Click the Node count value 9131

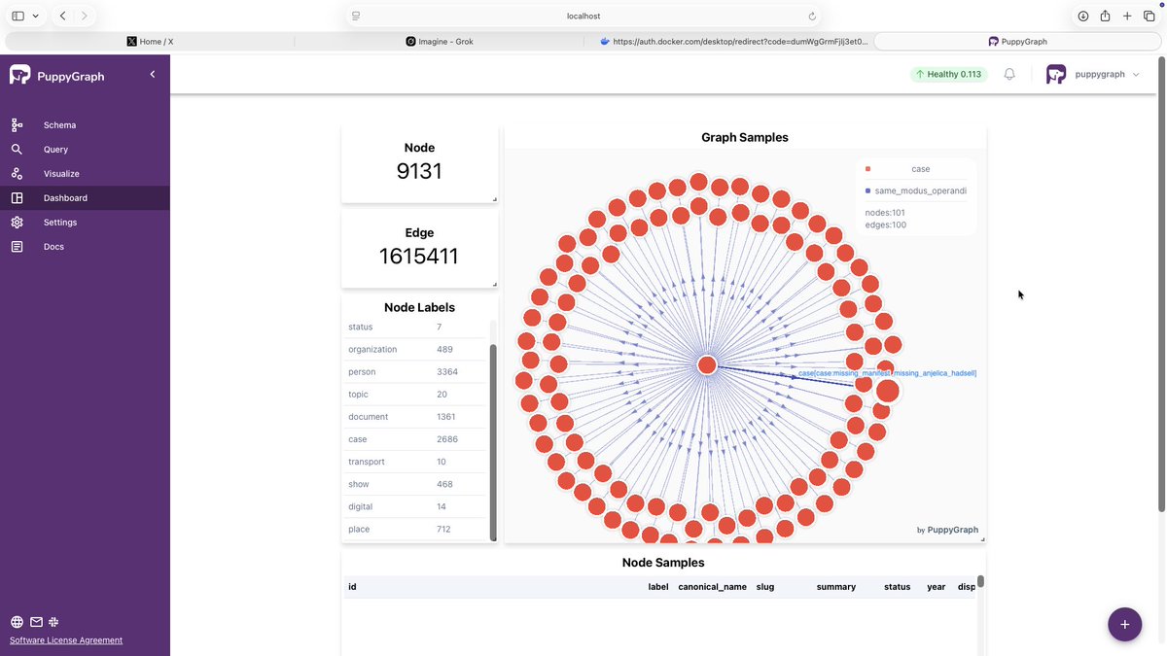(419, 171)
